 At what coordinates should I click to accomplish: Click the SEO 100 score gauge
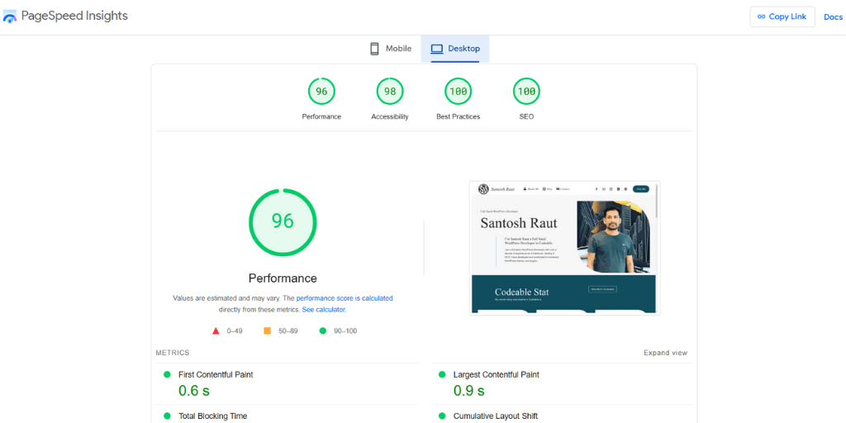526,92
